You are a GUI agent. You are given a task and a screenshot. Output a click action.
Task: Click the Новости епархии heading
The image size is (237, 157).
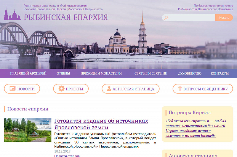coord(28,109)
